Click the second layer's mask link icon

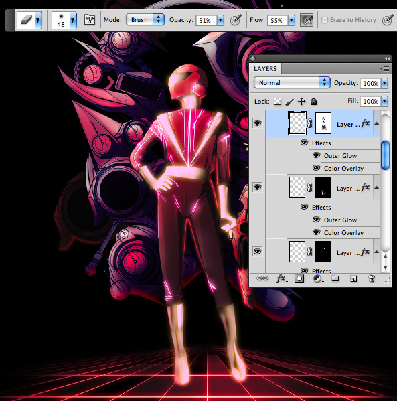click(310, 187)
